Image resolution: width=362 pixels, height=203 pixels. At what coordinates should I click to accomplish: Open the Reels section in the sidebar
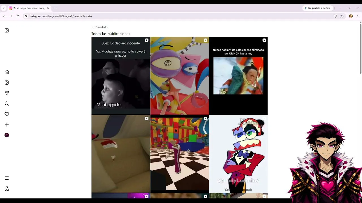[7, 83]
